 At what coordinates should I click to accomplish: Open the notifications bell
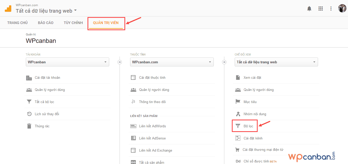click(x=309, y=9)
